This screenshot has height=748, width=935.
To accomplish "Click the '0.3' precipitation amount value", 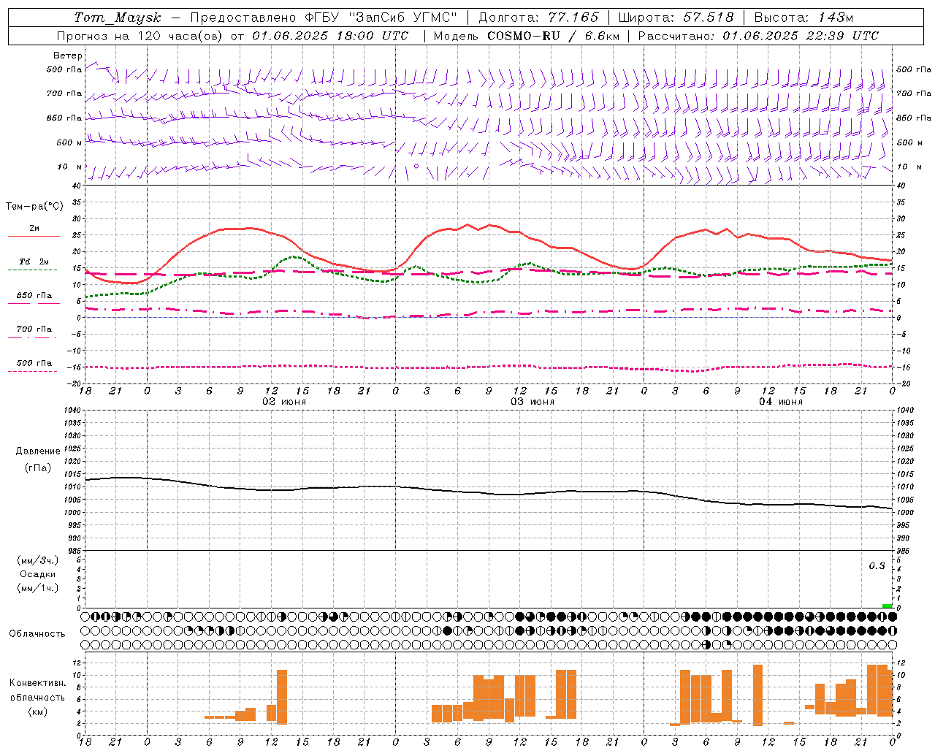I will point(877,566).
